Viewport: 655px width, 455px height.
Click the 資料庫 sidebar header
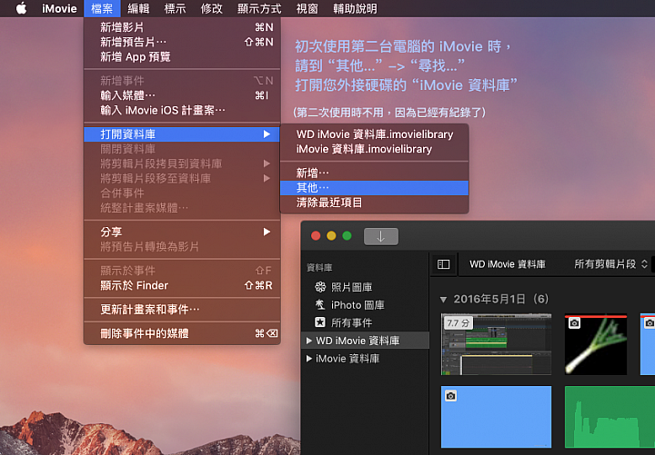[319, 268]
